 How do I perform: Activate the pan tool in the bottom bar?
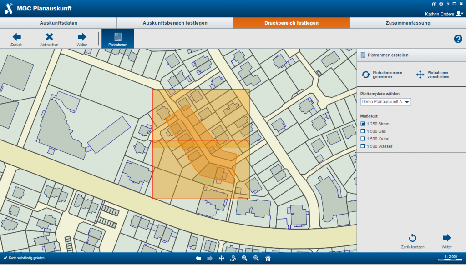click(x=222, y=258)
